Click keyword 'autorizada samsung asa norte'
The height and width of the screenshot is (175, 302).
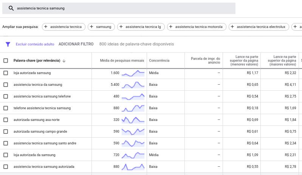click(x=36, y=120)
